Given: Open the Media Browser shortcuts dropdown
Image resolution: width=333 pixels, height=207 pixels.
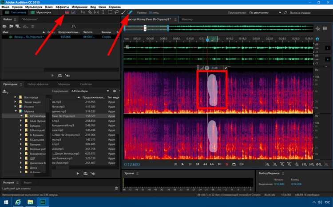Looking at the screenshot, I should click(5, 92).
